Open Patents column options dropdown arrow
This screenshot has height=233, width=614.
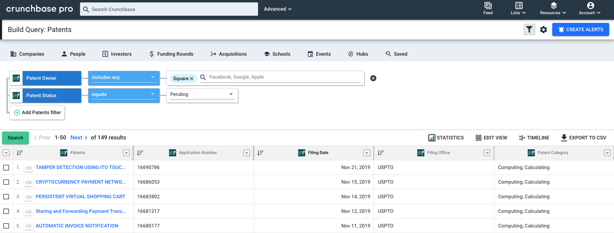[x=126, y=153]
